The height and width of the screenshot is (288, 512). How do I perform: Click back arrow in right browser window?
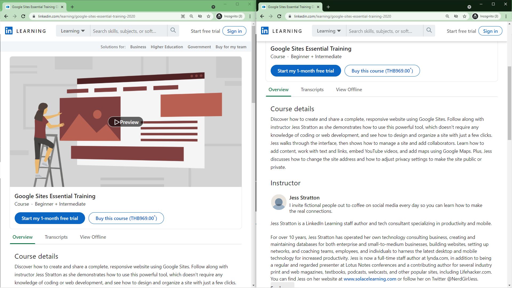click(x=262, y=16)
